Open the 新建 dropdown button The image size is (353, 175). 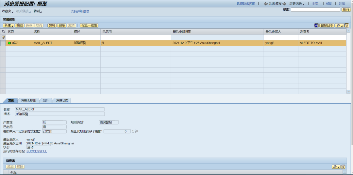point(8,25)
